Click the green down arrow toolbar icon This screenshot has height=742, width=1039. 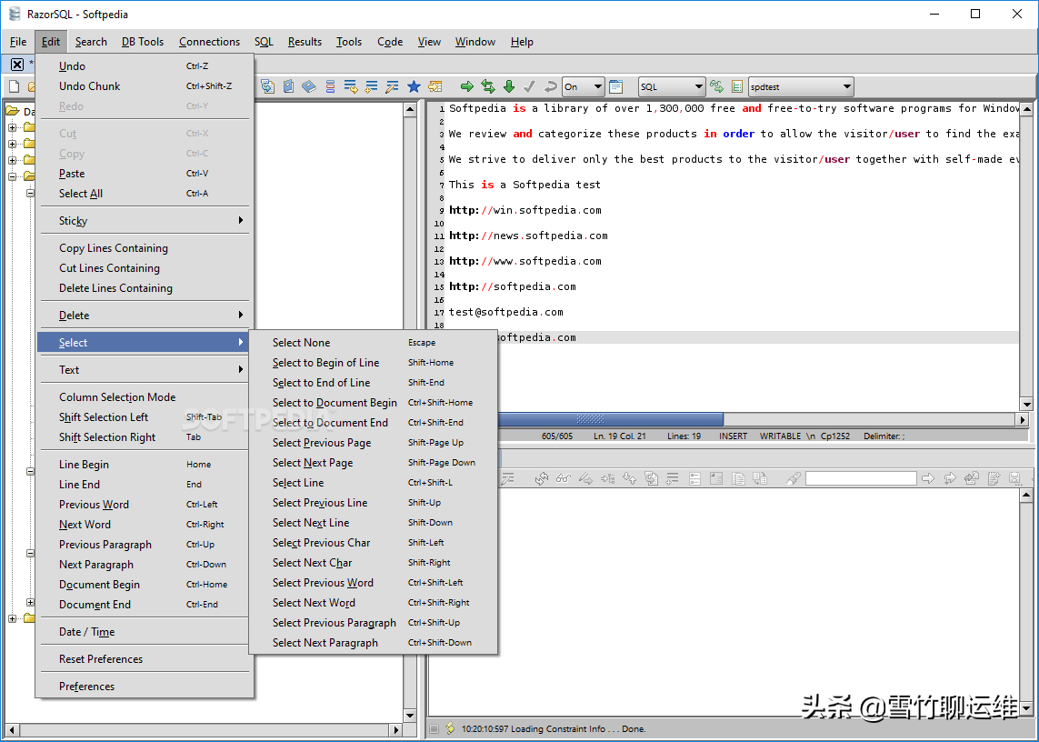pos(509,86)
